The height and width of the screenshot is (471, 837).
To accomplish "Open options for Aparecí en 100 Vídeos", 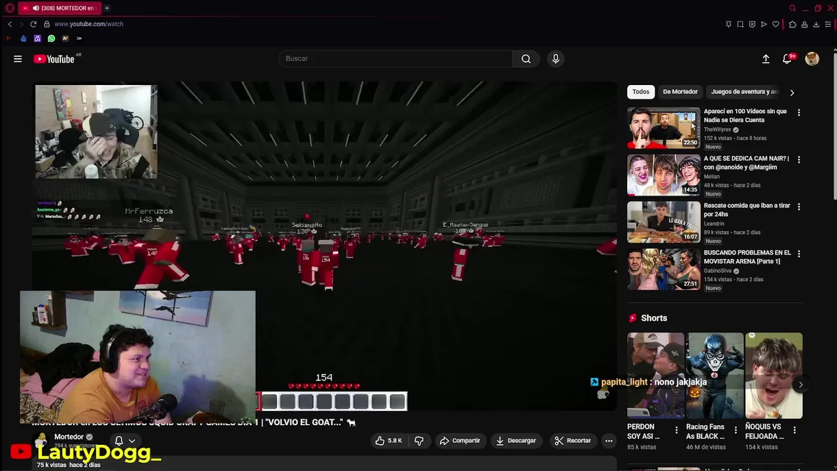I will tap(798, 113).
